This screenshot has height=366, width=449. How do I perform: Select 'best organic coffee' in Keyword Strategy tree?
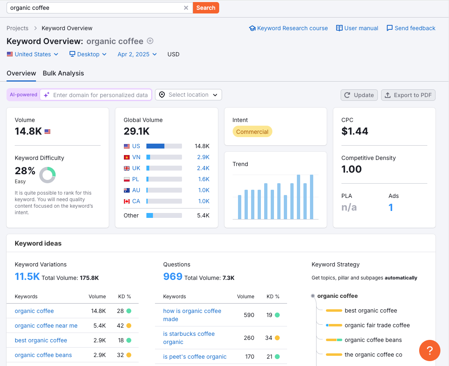tap(370, 311)
